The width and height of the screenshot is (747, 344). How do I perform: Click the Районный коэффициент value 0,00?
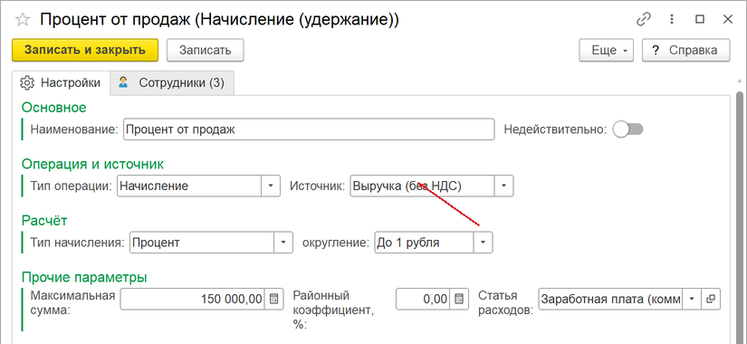point(423,300)
